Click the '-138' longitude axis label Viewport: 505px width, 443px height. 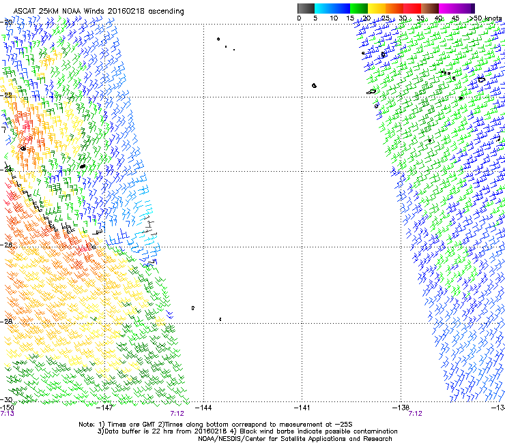click(x=401, y=408)
